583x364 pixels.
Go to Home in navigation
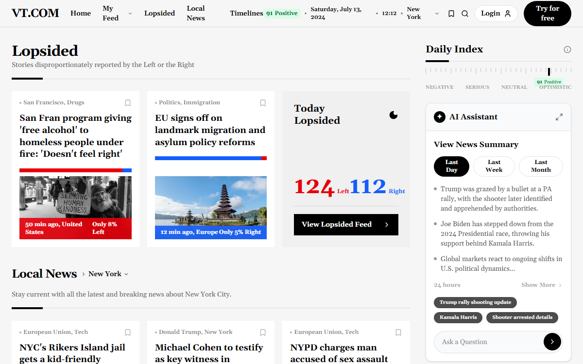coord(81,13)
